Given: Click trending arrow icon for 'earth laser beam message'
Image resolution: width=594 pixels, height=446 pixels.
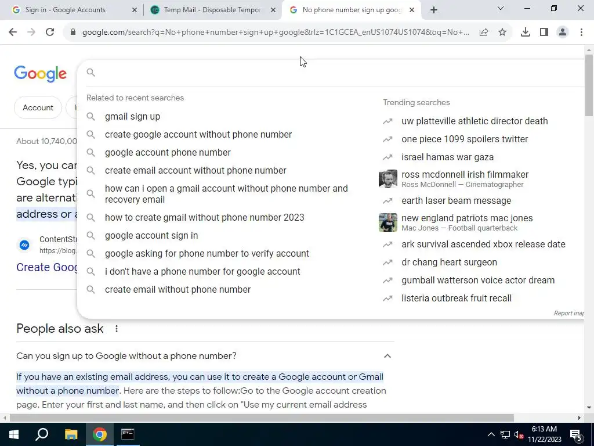Looking at the screenshot, I should pos(387,200).
